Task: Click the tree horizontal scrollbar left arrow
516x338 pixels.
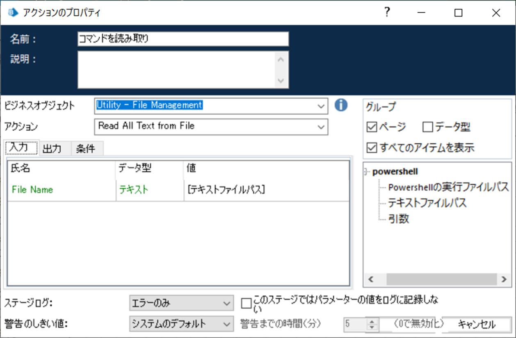Action: [x=370, y=279]
